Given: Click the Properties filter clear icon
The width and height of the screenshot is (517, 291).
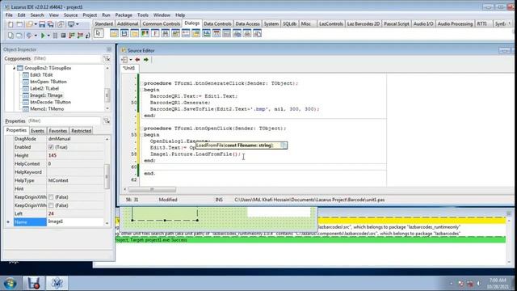Looking at the screenshot, I should point(107,120).
